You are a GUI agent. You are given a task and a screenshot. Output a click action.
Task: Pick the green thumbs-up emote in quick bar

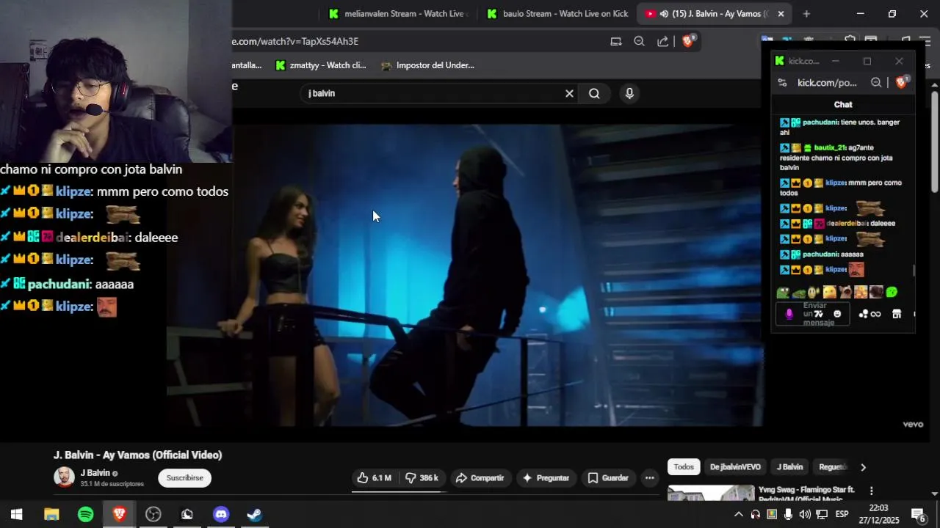tap(892, 293)
